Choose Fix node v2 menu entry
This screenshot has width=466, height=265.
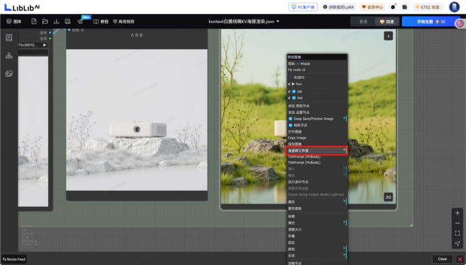pos(317,70)
